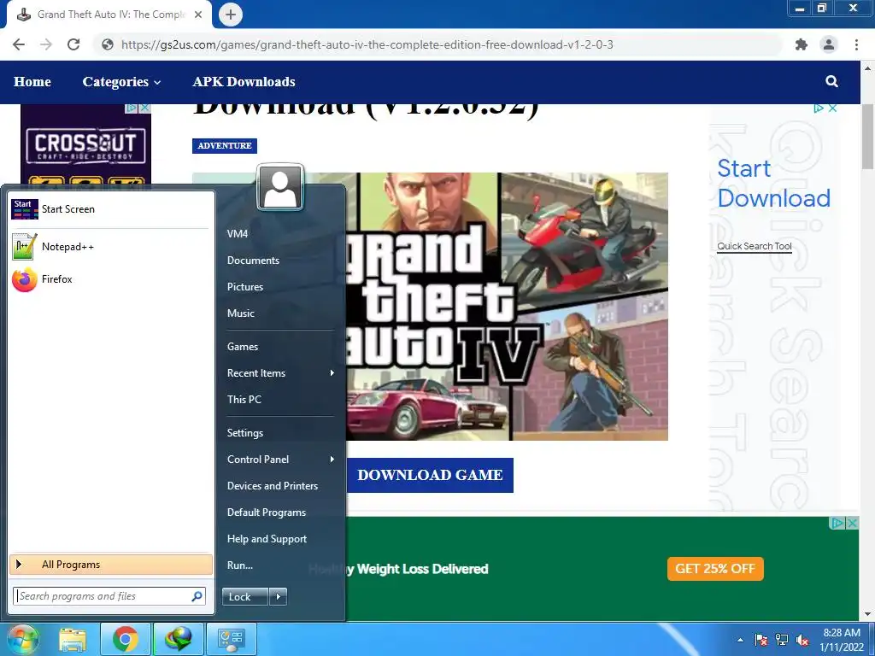Open Chrome three-dot menu
This screenshot has width=875, height=656.
(856, 44)
